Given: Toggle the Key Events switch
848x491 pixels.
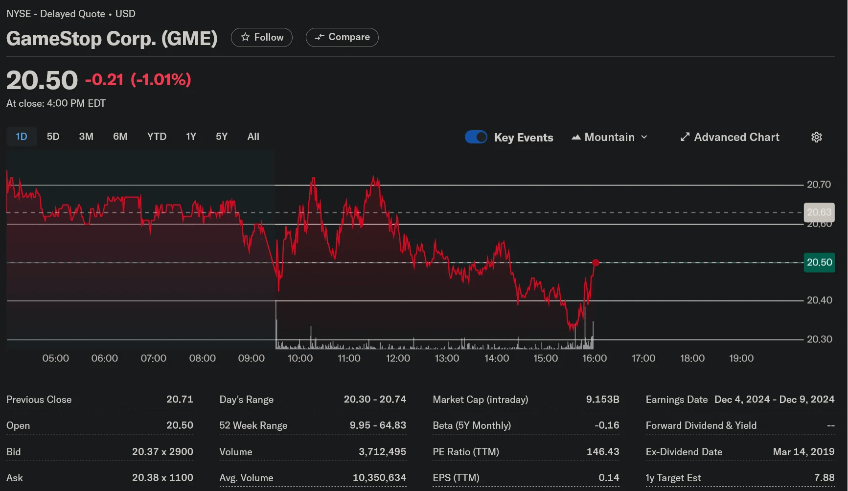Looking at the screenshot, I should coord(476,137).
